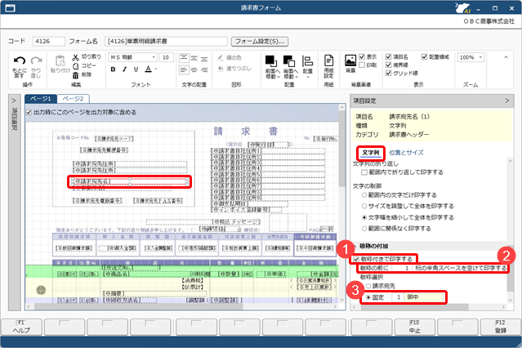The image size is (522, 348).
Task: Toggle 境界線 display checkbox
Action: (x=388, y=65)
